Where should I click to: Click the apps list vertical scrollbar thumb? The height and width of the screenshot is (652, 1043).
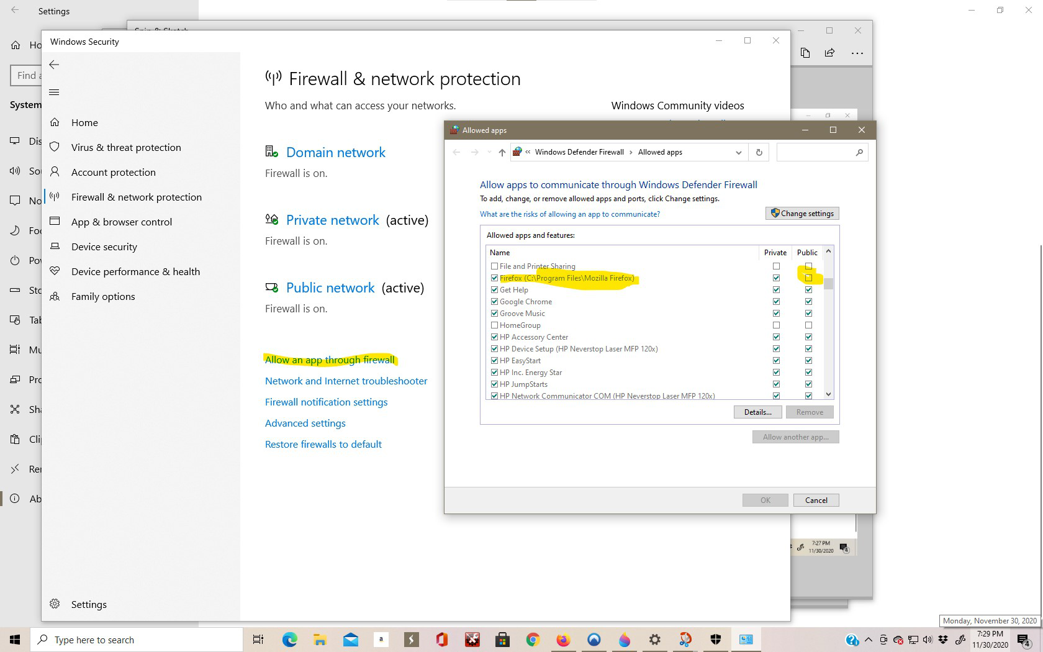click(828, 283)
